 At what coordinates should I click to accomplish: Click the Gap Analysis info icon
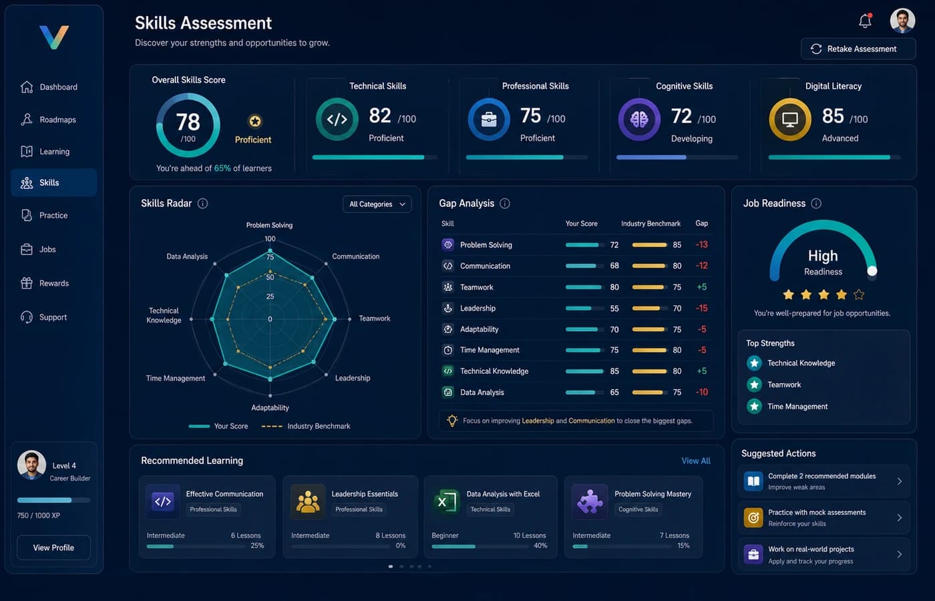coord(505,204)
